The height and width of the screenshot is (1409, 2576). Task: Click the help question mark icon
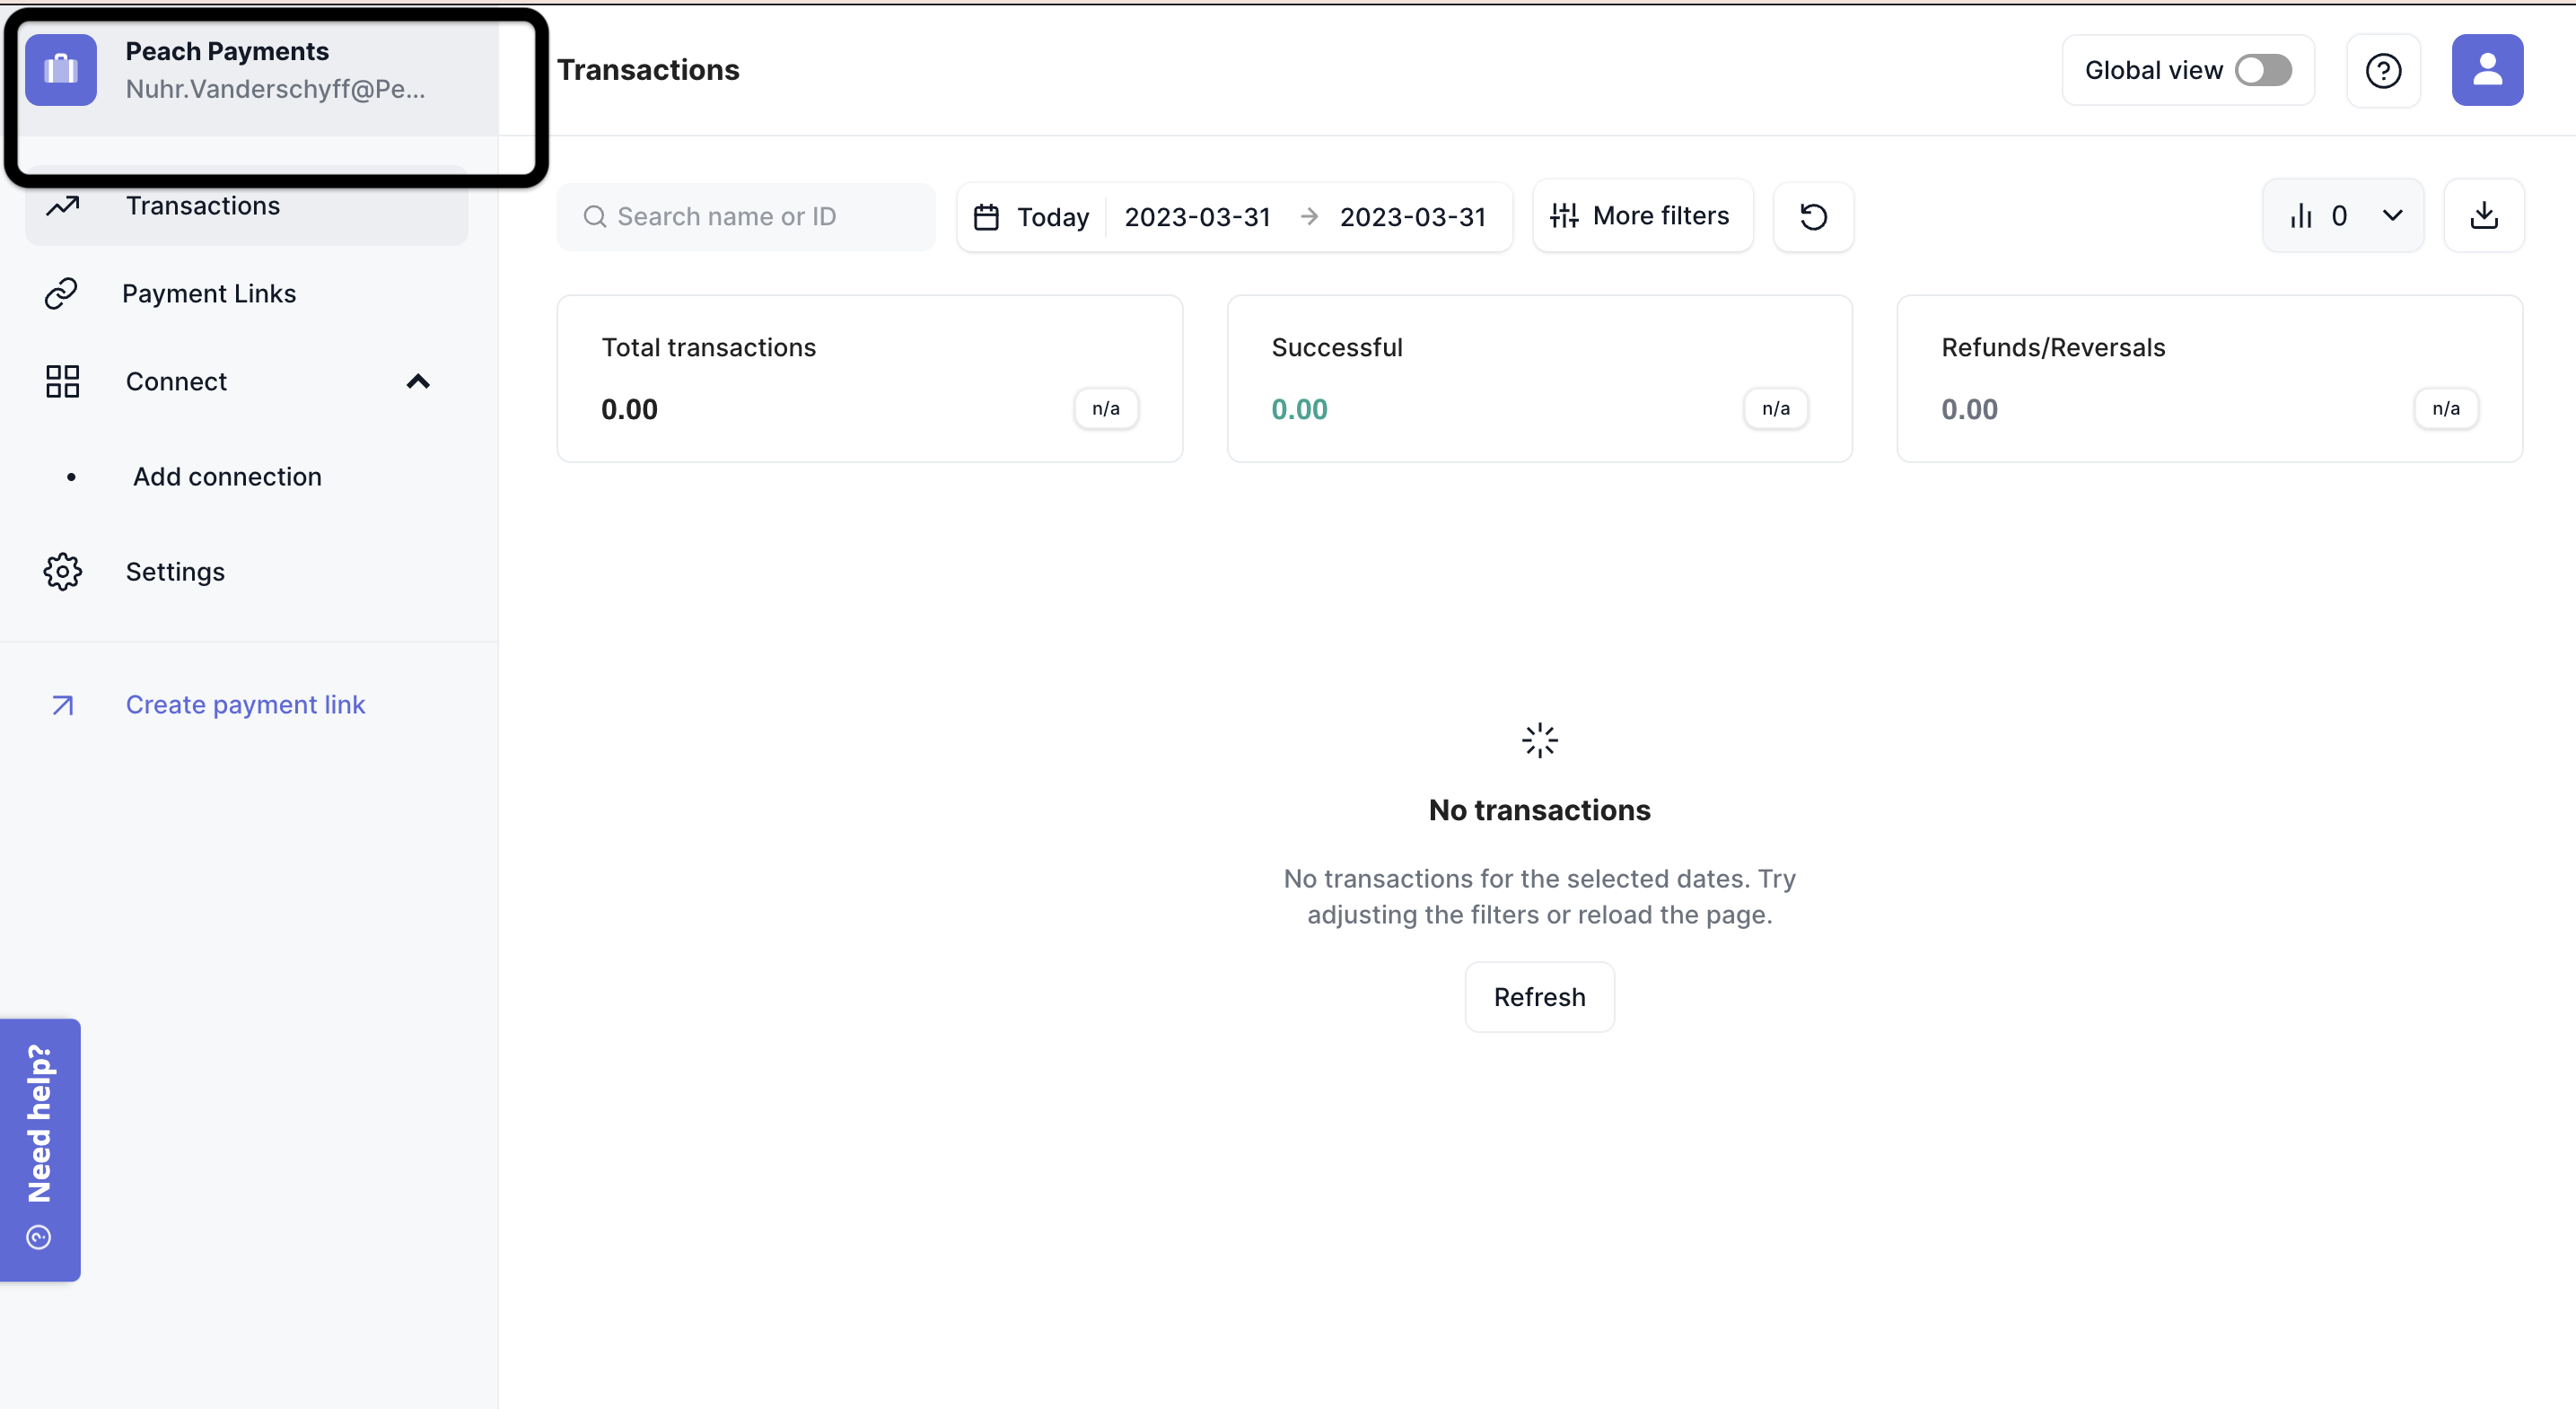[x=2383, y=71]
